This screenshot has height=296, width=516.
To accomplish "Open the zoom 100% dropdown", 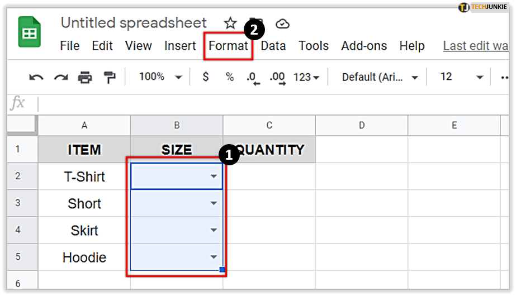I will tap(160, 77).
